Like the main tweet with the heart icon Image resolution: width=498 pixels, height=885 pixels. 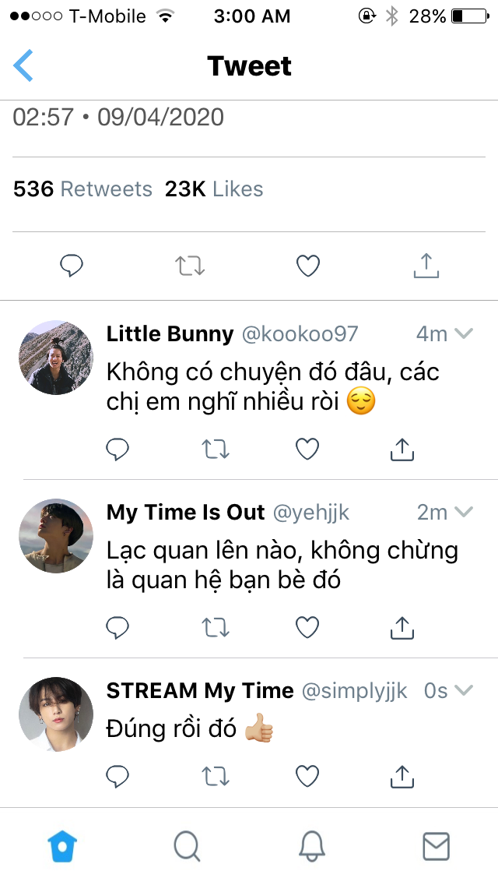point(308,266)
